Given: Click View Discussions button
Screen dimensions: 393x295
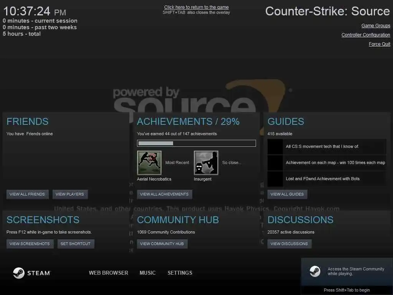Looking at the screenshot, I should (289, 244).
